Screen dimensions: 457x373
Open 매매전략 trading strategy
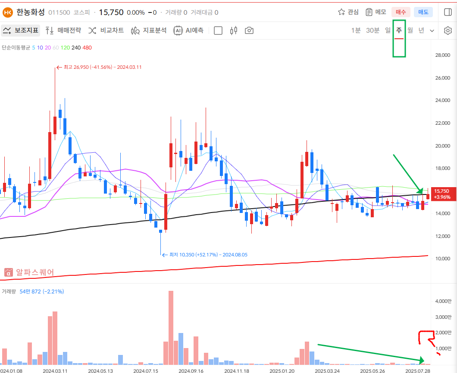[63, 30]
